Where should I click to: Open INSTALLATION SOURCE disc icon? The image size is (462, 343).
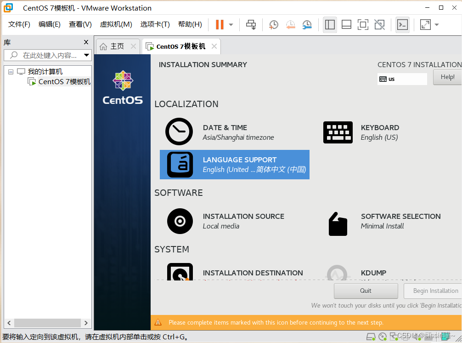180,221
